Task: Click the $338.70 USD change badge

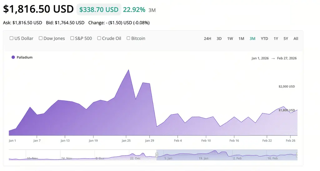Action: 99,10
